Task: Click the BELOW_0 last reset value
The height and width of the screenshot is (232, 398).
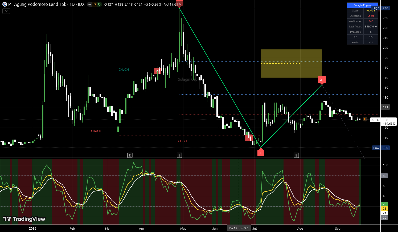Action: (371, 27)
